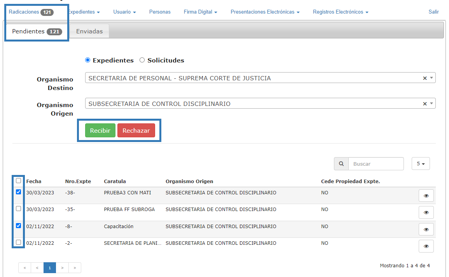Image resolution: width=449 pixels, height=277 pixels.
Task: Go to the last page arrow
Action: (x=75, y=268)
